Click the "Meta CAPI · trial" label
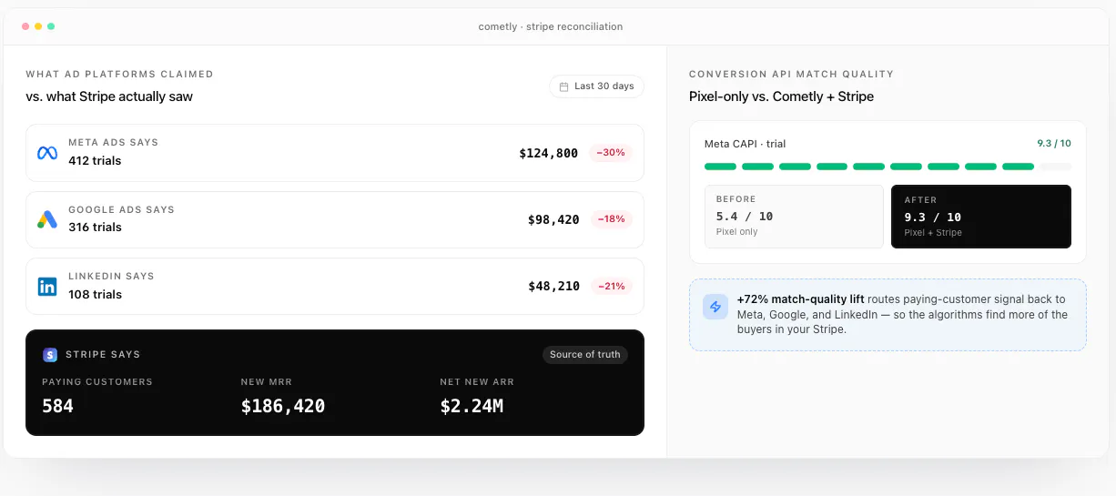This screenshot has width=1116, height=496. pos(745,144)
